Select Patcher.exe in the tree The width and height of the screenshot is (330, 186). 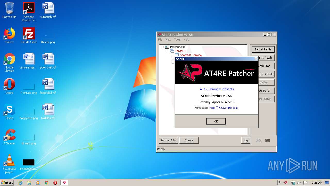(x=178, y=47)
